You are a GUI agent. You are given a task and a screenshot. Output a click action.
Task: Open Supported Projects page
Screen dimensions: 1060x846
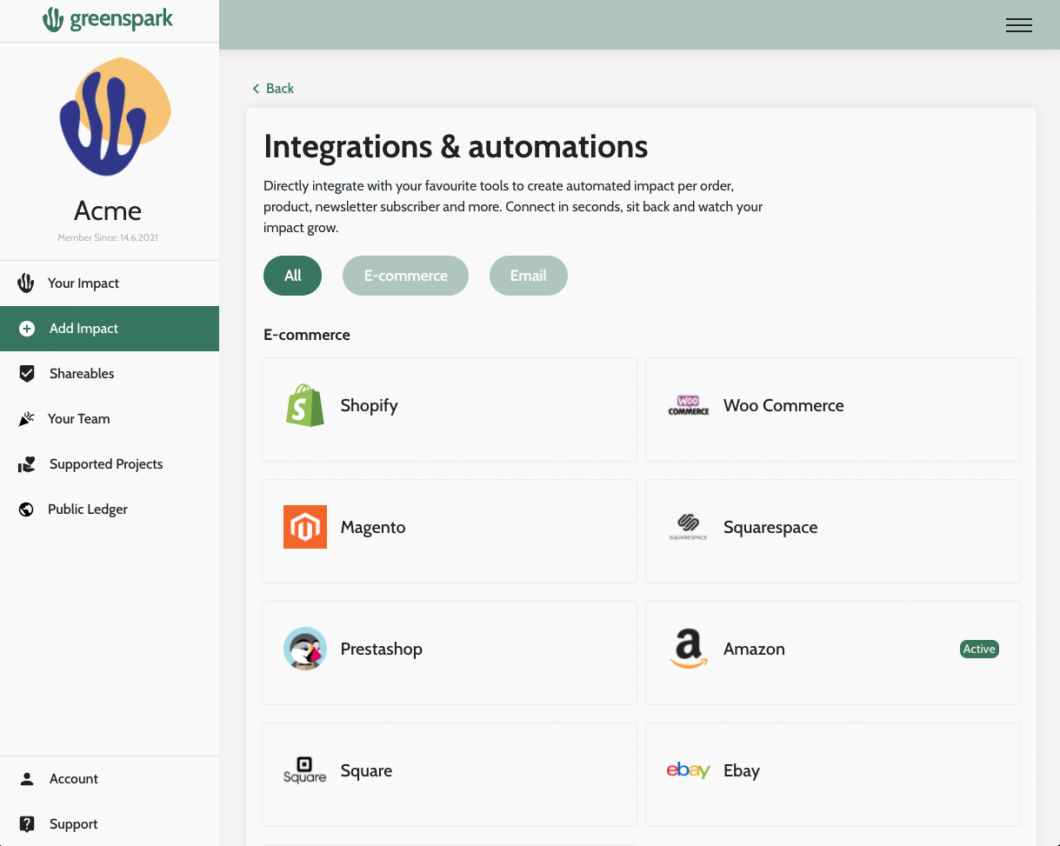(x=110, y=464)
